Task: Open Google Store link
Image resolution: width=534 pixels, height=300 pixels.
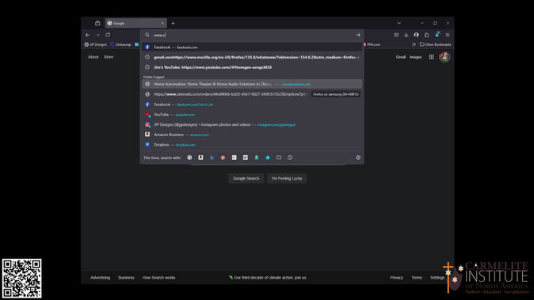Action: pyautogui.click(x=109, y=57)
